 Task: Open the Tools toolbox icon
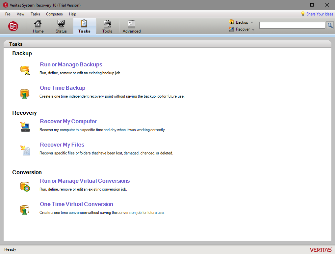click(107, 23)
